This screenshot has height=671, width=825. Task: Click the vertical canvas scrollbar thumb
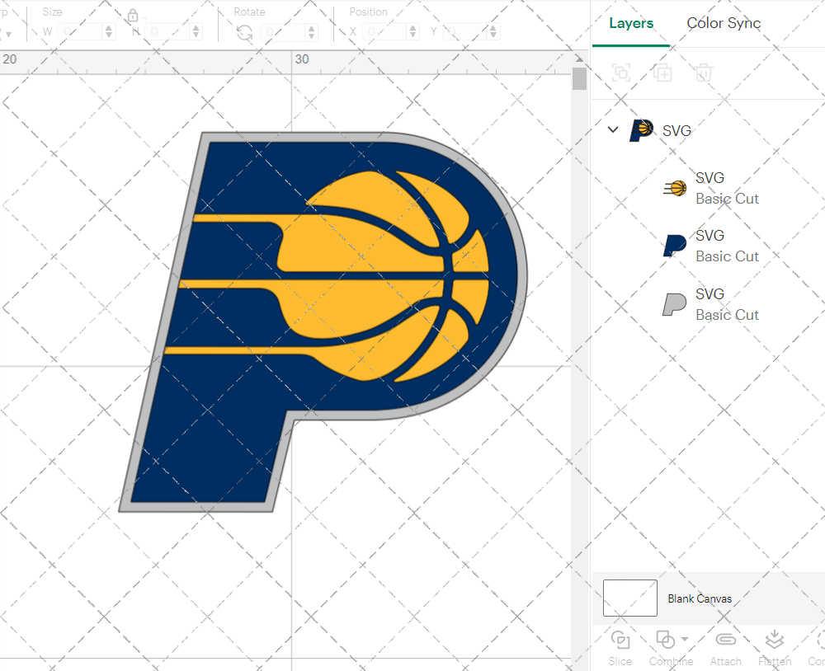click(579, 78)
